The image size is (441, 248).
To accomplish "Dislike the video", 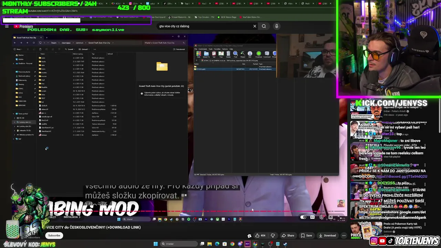I will coord(273,236).
